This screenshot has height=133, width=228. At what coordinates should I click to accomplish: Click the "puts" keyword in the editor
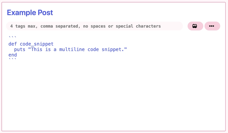[20, 50]
